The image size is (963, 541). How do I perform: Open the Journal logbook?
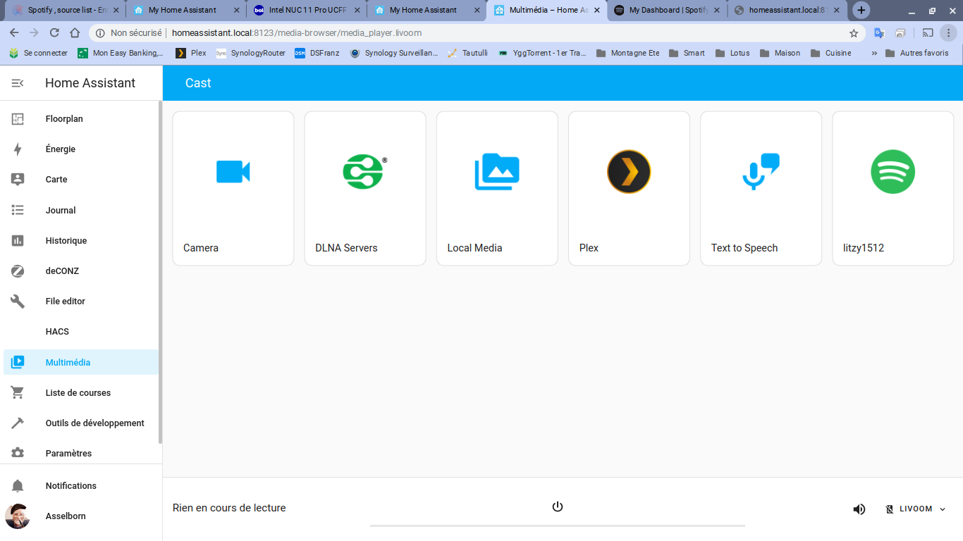click(81, 210)
